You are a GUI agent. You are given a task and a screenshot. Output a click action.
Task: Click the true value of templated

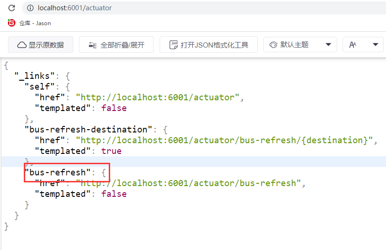click(111, 151)
